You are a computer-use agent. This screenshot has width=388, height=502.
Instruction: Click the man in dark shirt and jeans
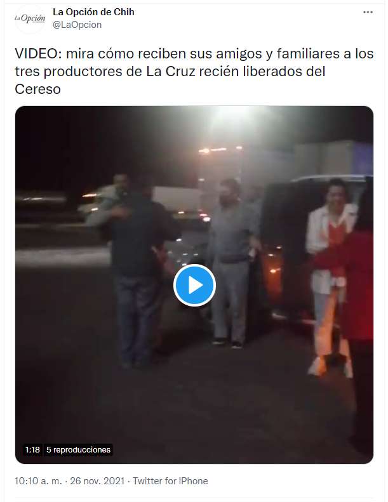[x=138, y=272]
